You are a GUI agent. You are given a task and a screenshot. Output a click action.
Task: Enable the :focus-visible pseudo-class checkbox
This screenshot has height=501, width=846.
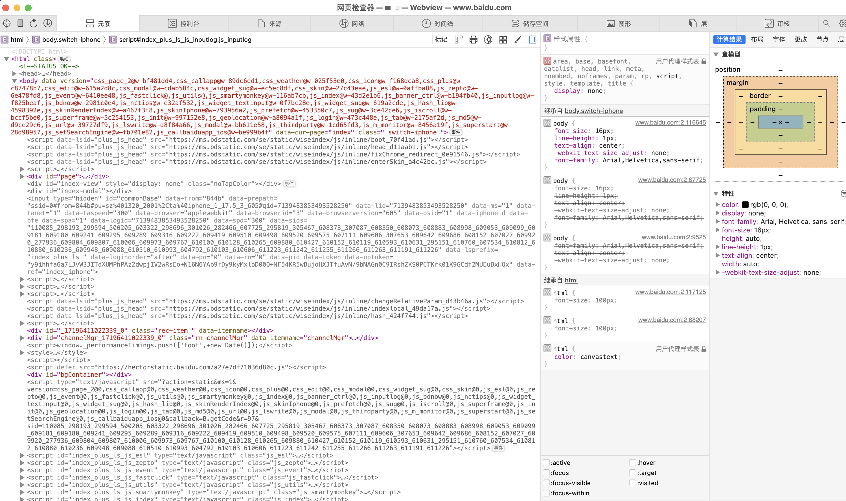click(546, 483)
